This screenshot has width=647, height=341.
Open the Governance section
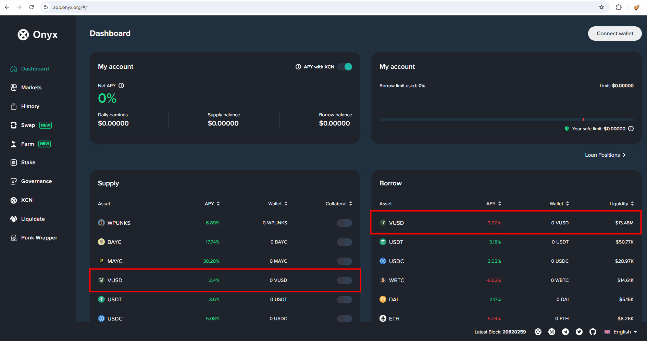(36, 181)
